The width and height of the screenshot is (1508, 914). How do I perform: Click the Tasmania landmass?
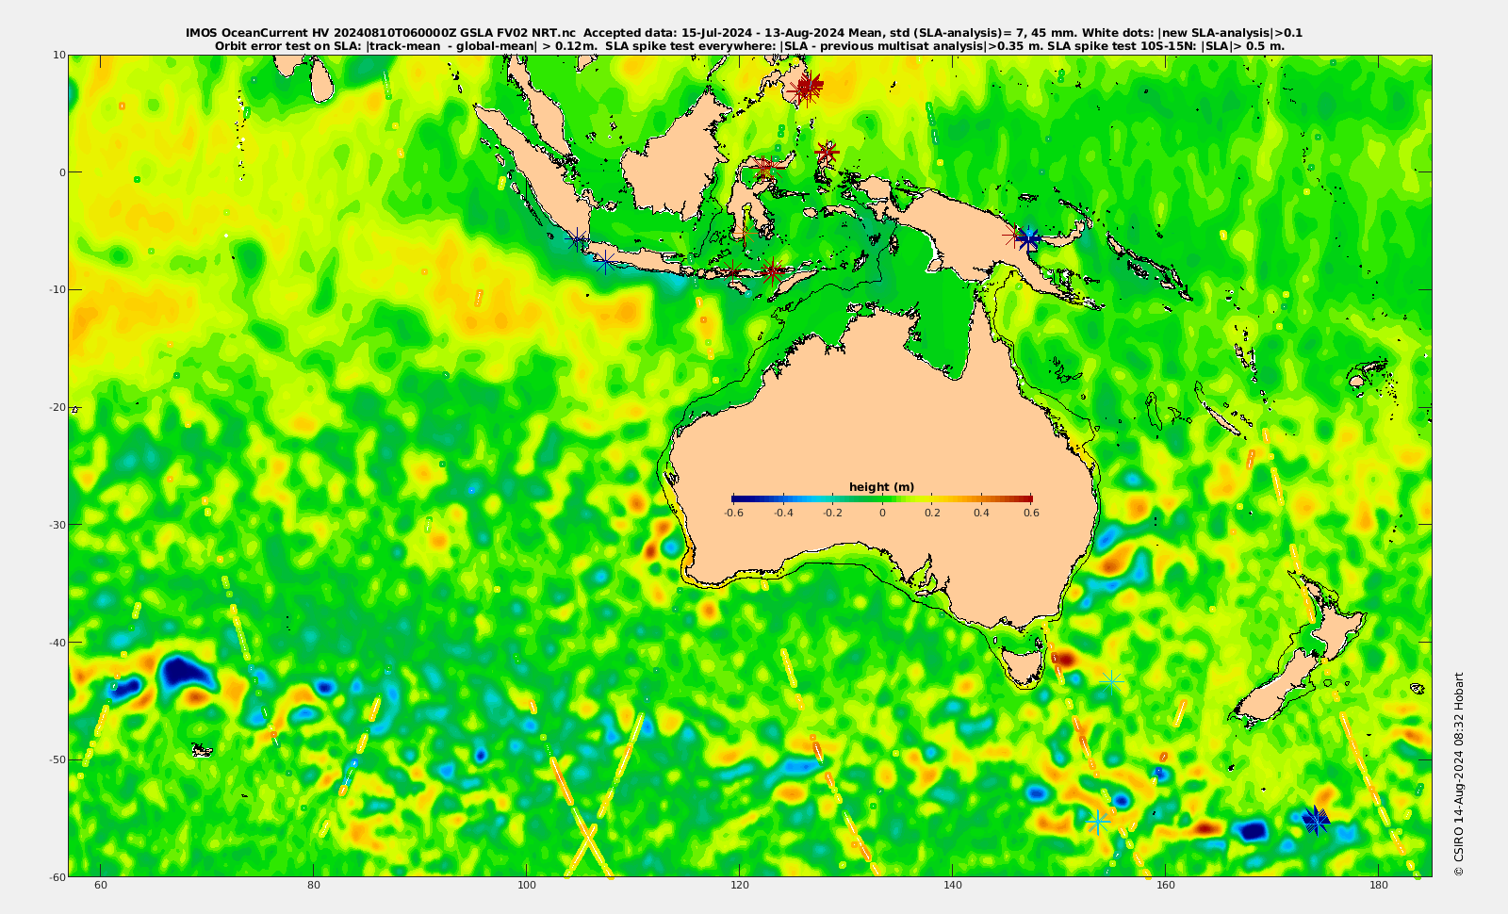click(1023, 665)
